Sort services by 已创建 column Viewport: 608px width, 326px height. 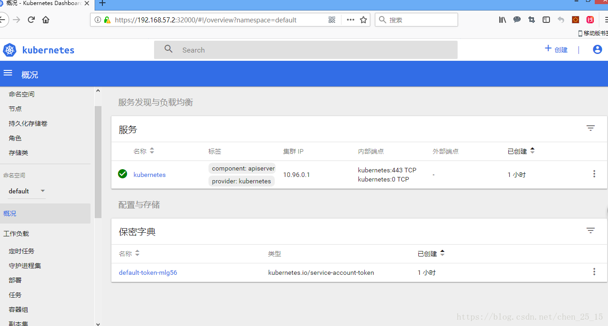[521, 151]
